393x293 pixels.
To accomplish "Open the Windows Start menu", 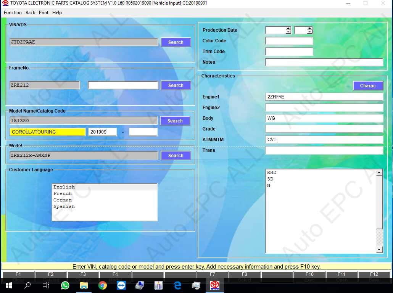I will (9, 285).
